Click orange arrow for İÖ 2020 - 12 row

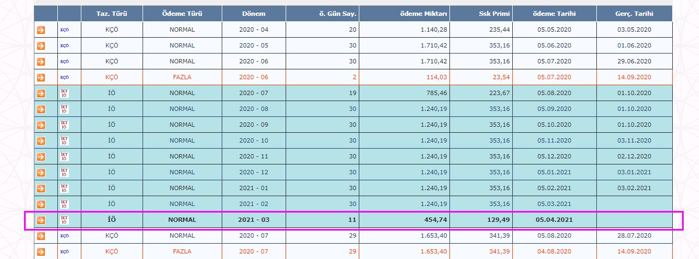tap(41, 173)
